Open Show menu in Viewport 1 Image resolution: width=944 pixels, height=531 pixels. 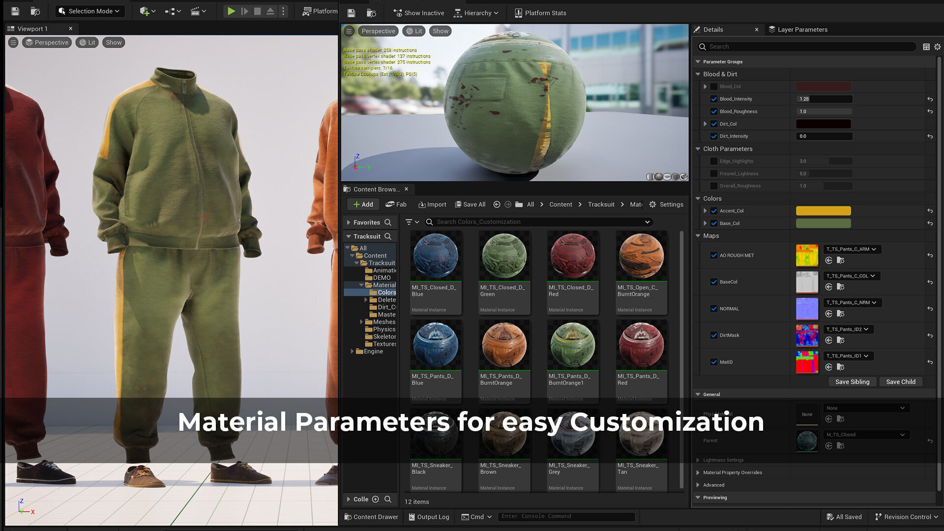click(114, 42)
